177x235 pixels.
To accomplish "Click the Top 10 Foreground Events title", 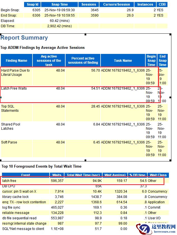I will coord(41,166).
